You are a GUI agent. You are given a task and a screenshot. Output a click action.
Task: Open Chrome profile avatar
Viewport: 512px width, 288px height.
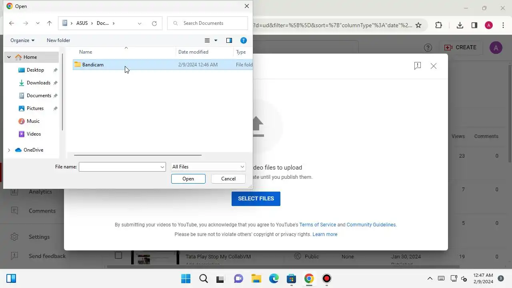489,25
